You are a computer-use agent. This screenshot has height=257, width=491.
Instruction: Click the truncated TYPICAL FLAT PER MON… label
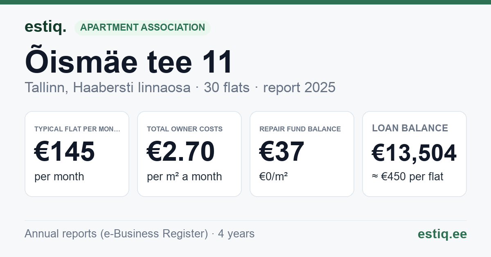click(x=77, y=129)
